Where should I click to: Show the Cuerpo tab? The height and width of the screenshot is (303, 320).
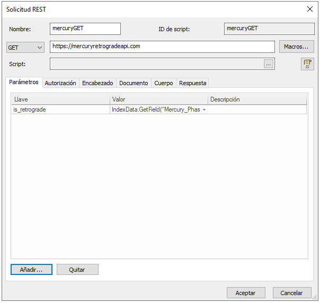tap(164, 83)
